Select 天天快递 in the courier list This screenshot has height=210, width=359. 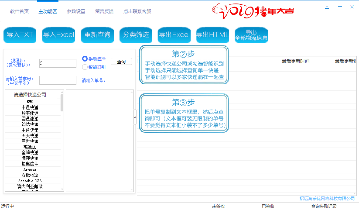coord(30,135)
